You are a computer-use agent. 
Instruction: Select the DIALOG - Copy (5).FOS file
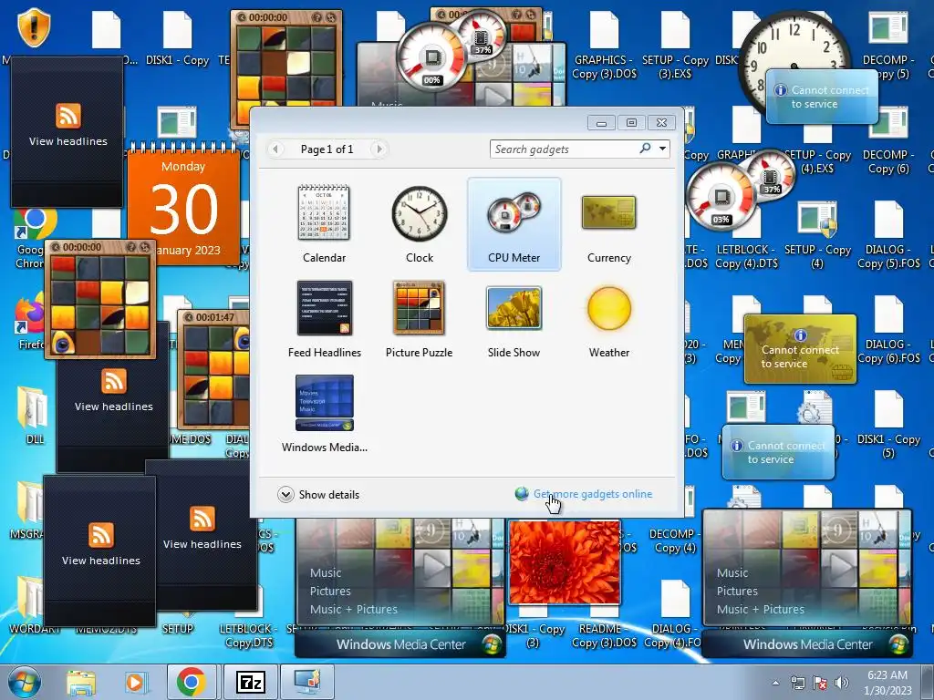tap(888, 234)
